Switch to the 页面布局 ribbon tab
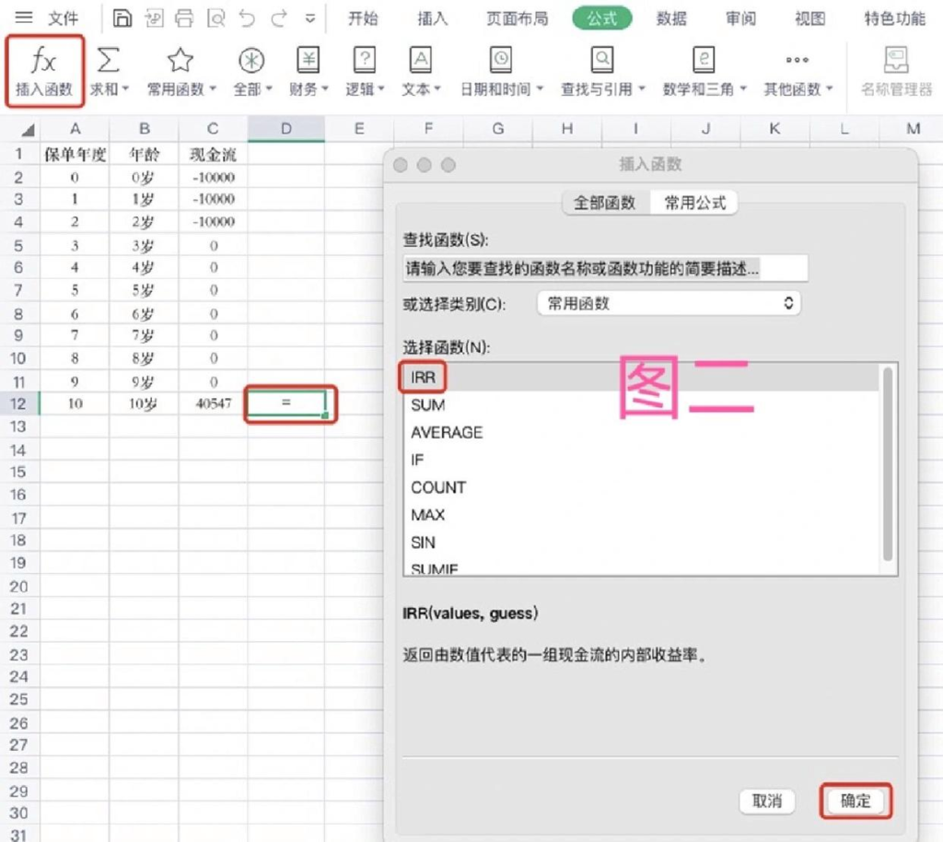Image resolution: width=943 pixels, height=842 pixels. pyautogui.click(x=518, y=18)
